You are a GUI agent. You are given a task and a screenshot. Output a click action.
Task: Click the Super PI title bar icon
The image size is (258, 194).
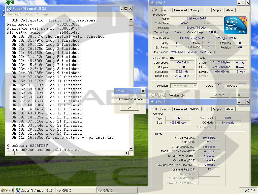click(9, 9)
